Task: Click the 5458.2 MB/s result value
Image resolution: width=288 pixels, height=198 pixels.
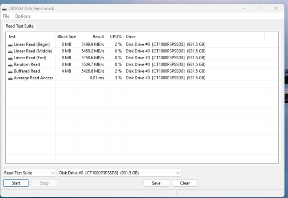Action: pyautogui.click(x=93, y=51)
